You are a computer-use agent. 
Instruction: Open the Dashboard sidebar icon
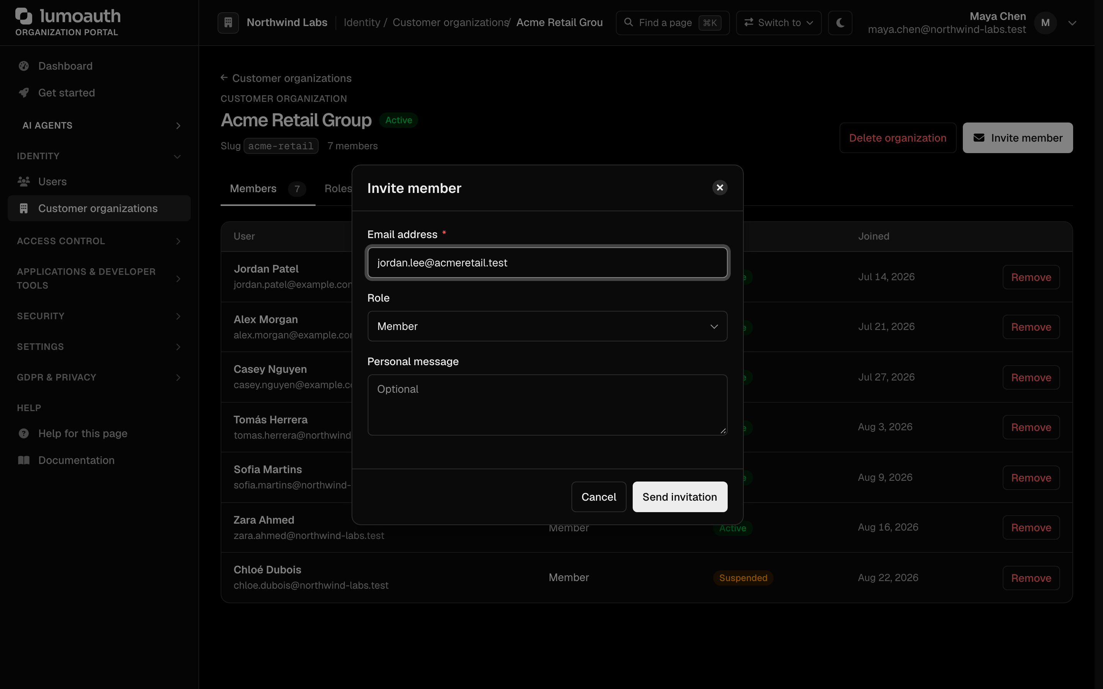tap(24, 66)
